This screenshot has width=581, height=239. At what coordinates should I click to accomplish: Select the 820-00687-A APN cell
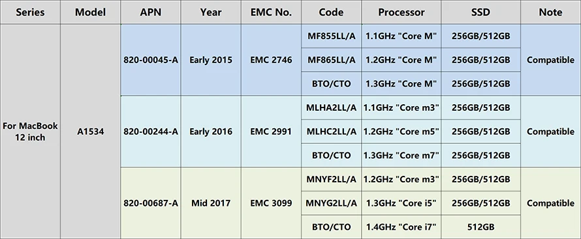point(151,203)
